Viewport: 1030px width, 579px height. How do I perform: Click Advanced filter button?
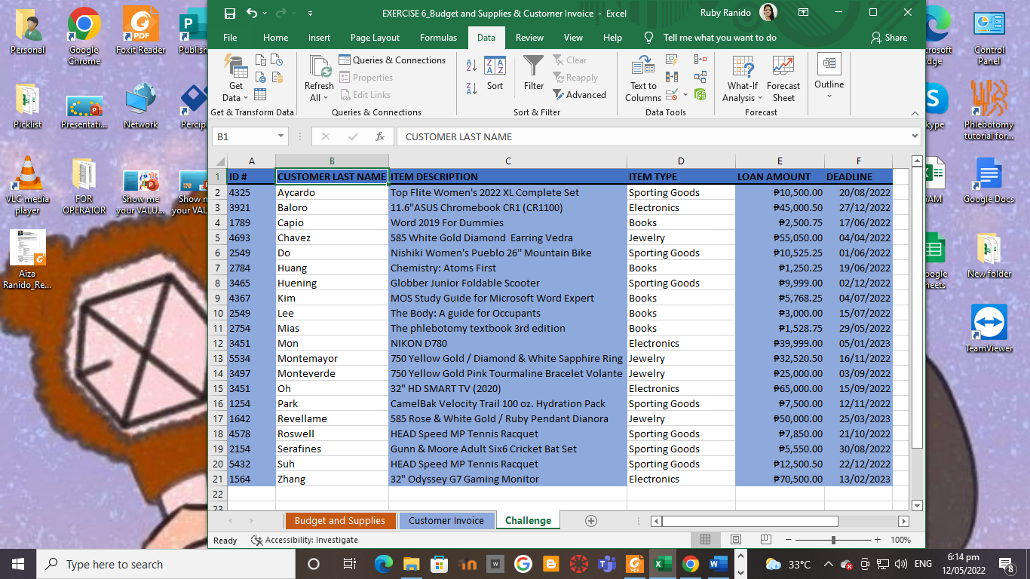[x=579, y=94]
